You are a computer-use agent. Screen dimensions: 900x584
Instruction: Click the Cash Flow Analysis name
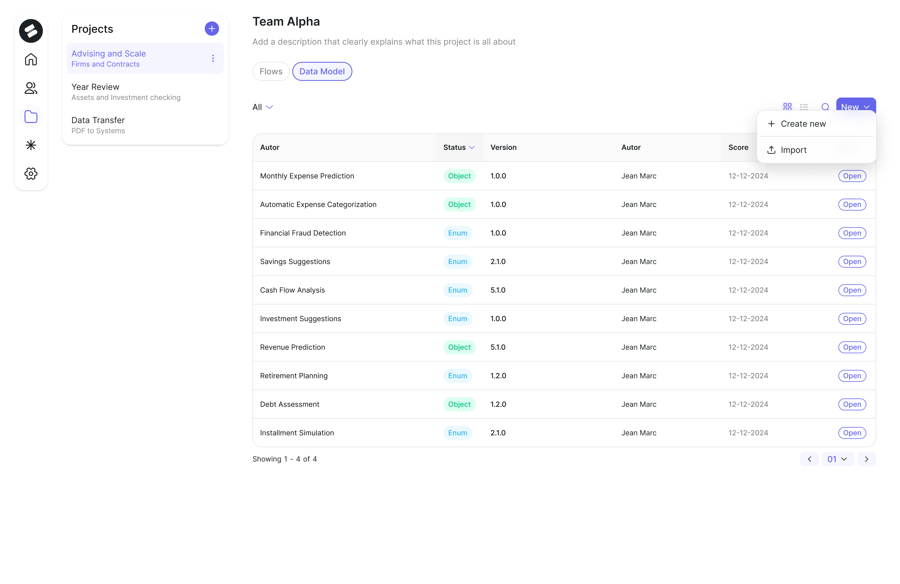tap(292, 290)
